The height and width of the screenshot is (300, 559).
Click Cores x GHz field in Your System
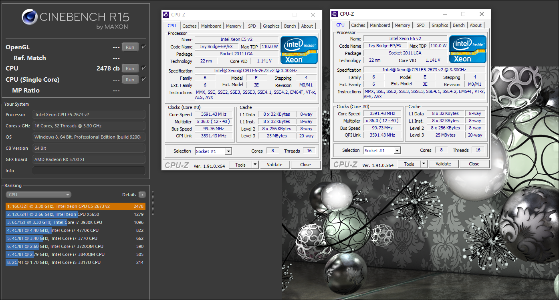click(89, 126)
